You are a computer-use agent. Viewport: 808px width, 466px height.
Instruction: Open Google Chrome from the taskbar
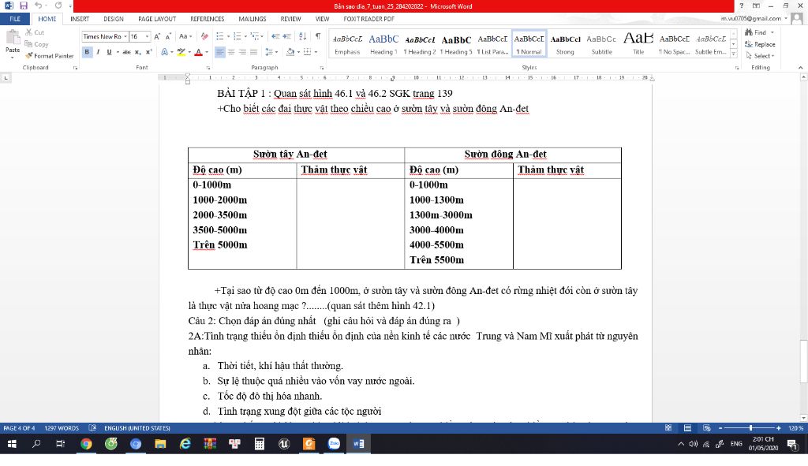click(x=86, y=443)
